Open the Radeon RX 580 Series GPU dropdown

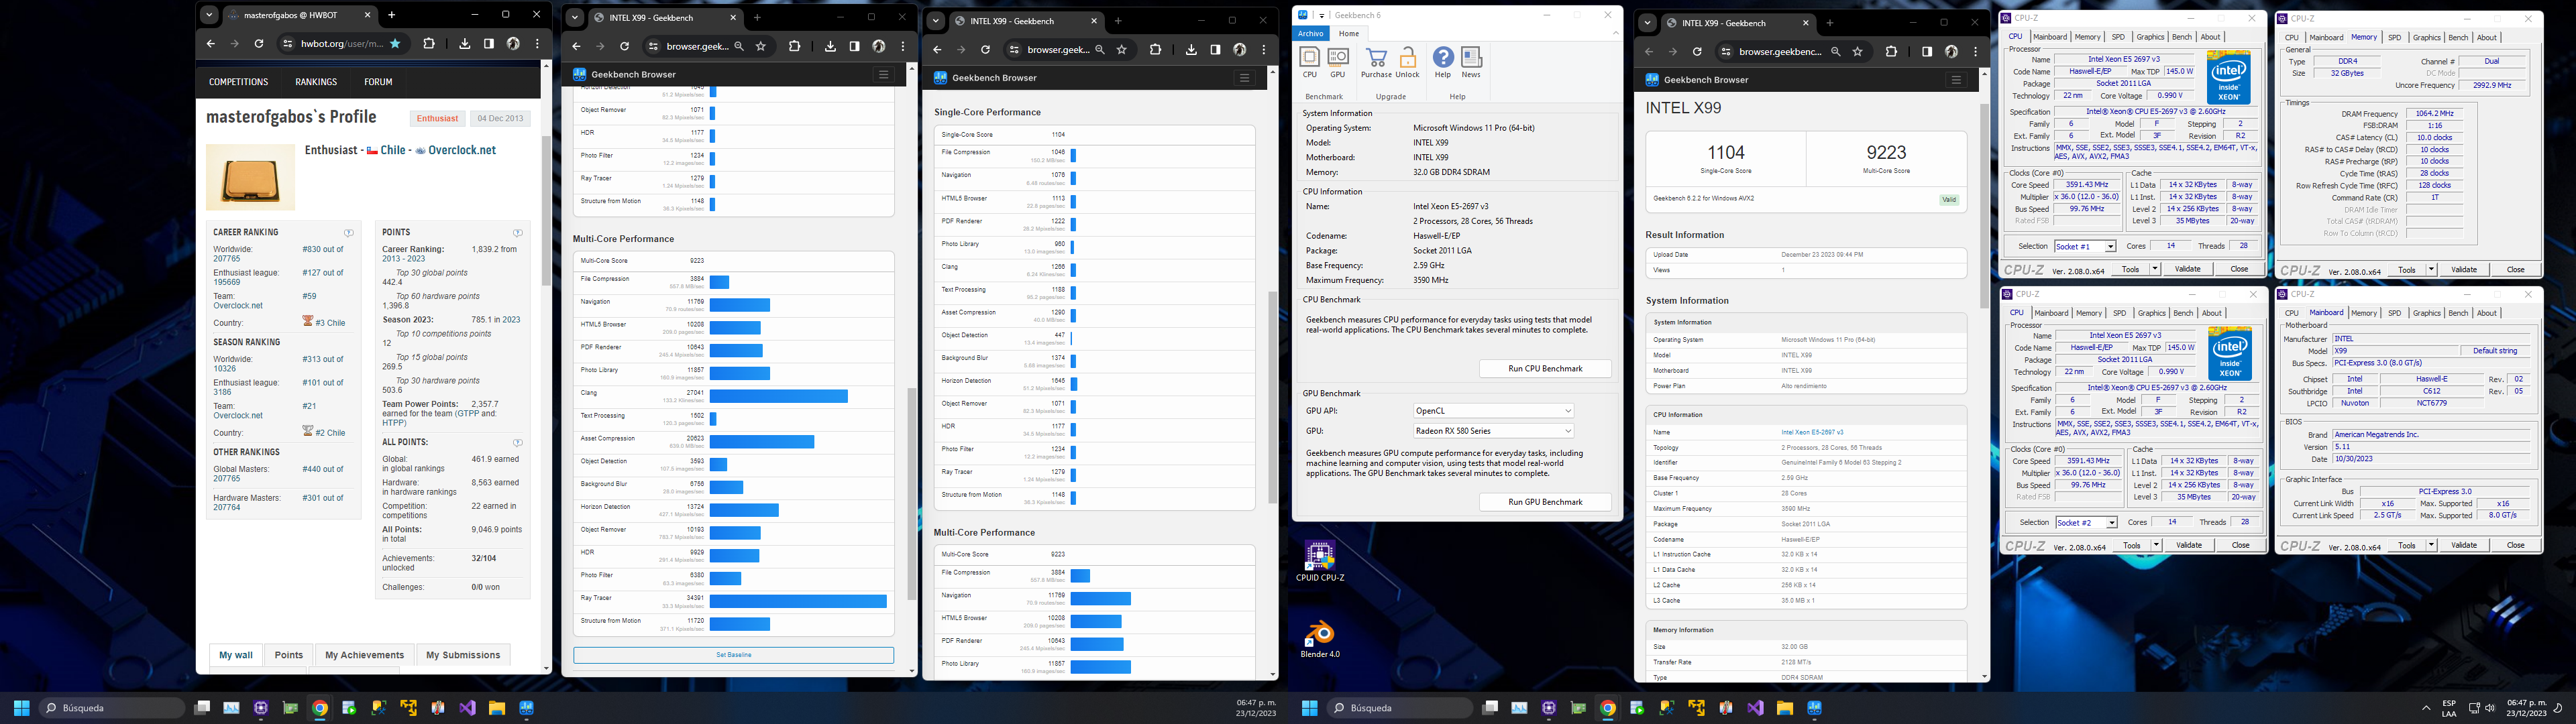click(1493, 431)
